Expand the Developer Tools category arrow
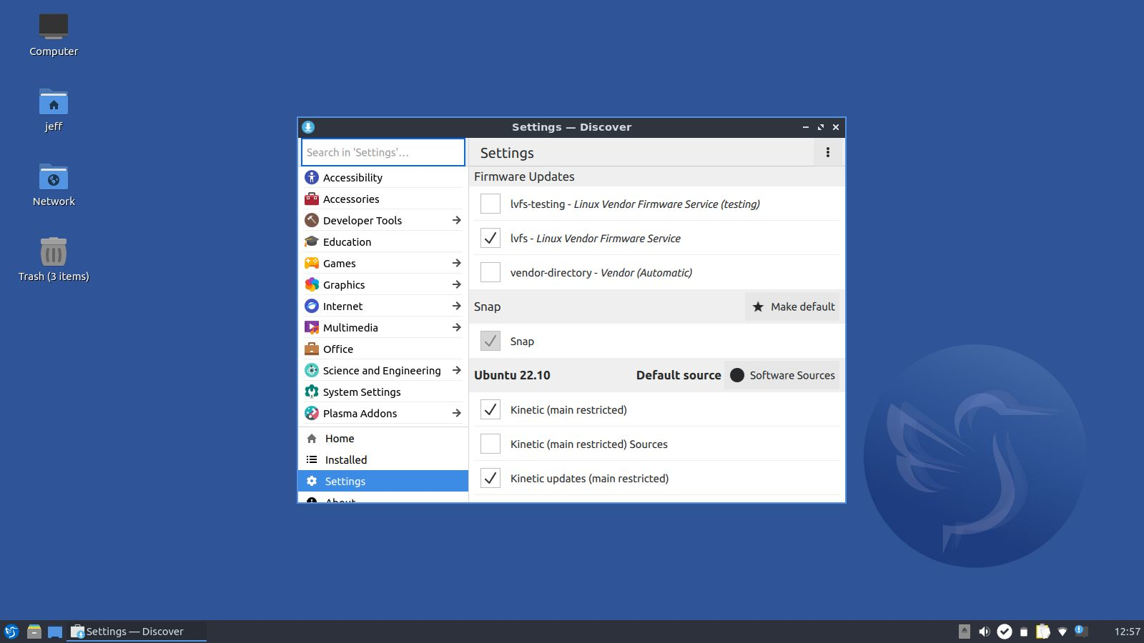Screen dimensions: 1144x643 tap(456, 220)
